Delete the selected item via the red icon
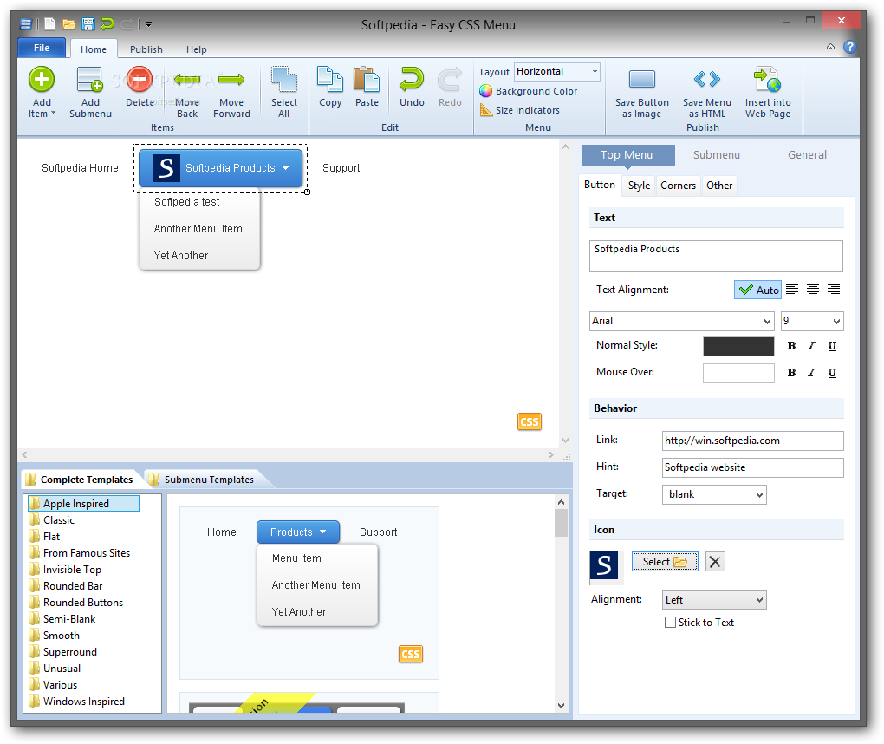Screen dimensions: 884x744 [139, 79]
